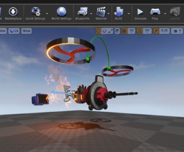Adjust camera speed setting 4
Viewport: 184px width, 152px height.
[177, 31]
